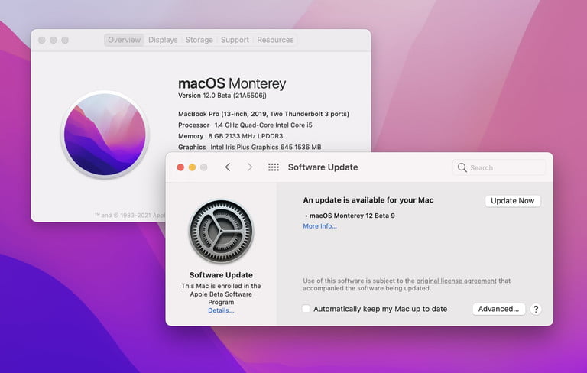
Task: Click the 'macOS Monterey' heading in About This Mac
Action: tap(232, 83)
